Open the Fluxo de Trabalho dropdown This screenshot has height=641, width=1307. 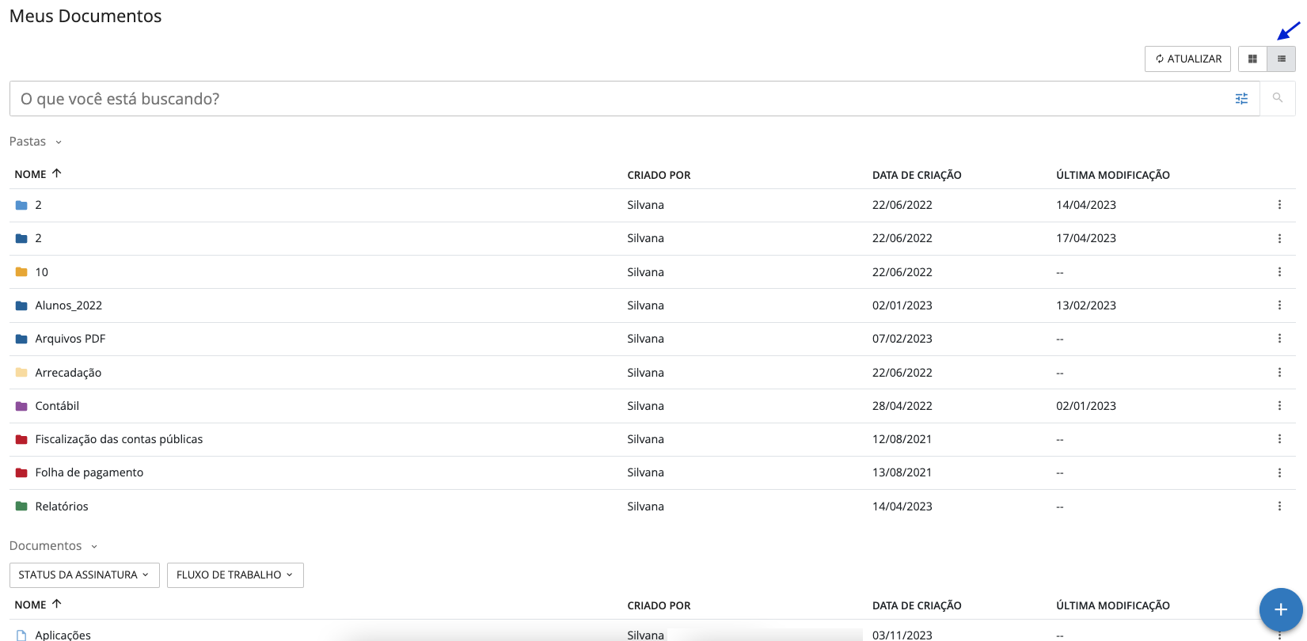pos(234,575)
